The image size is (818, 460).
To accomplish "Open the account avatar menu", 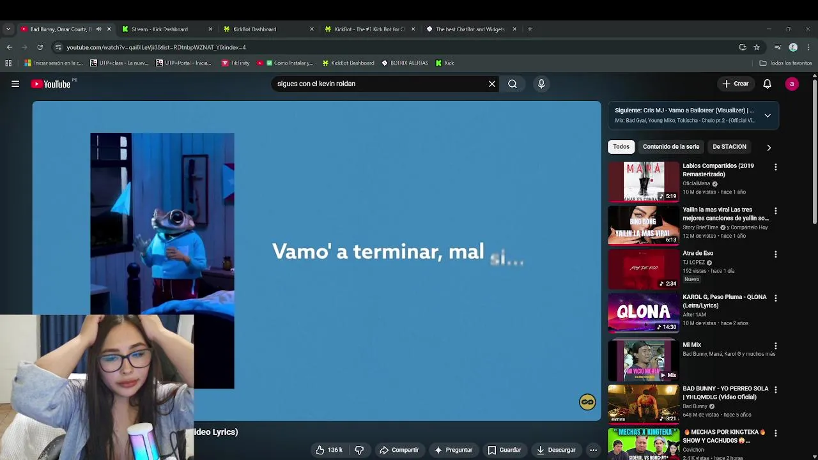I will pyautogui.click(x=792, y=84).
